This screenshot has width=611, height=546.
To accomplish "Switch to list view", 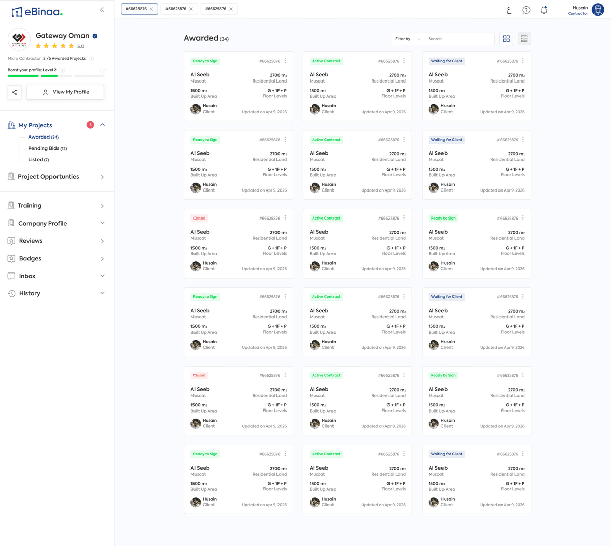I will (x=524, y=39).
